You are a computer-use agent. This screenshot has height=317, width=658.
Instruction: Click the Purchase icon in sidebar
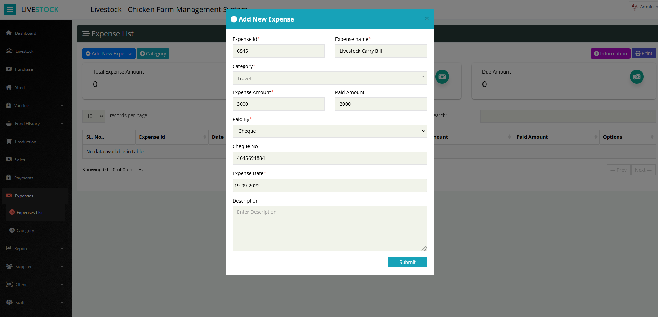[9, 69]
